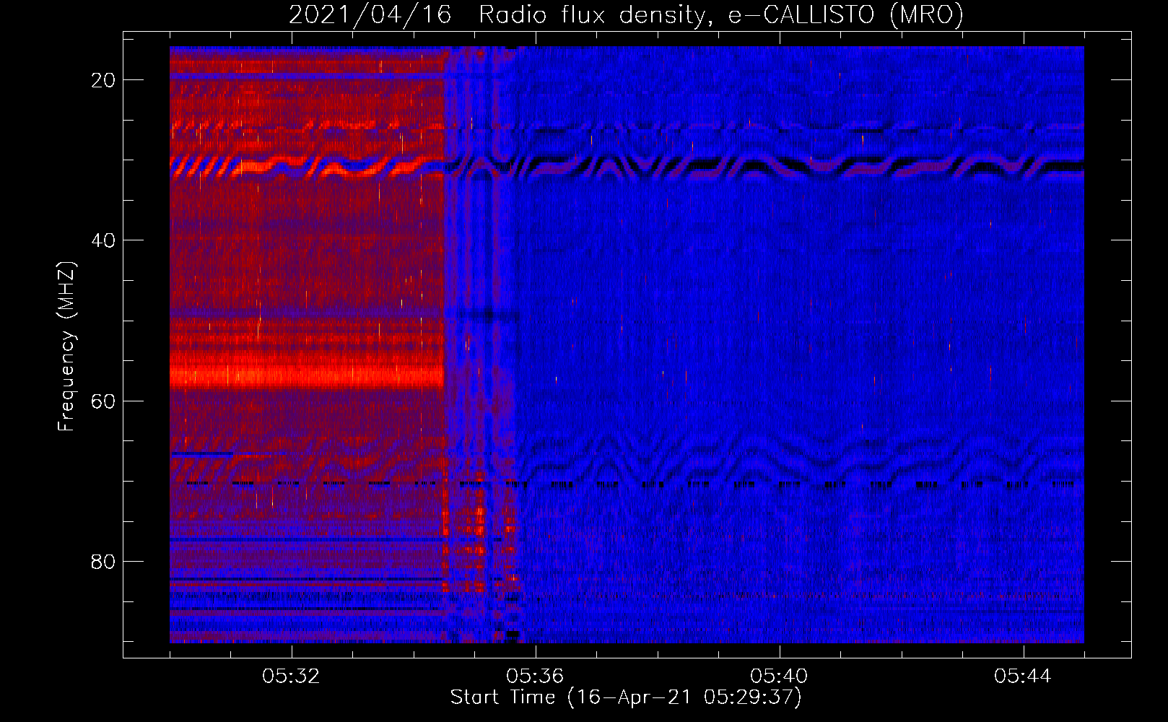Click the 05:36 time tick label

(535, 677)
